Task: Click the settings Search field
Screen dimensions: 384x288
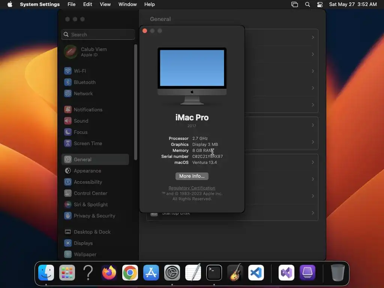Action: (x=98, y=34)
